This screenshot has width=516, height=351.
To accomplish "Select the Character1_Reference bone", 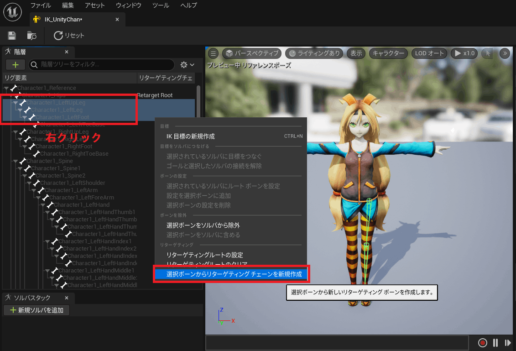I will pos(47,88).
